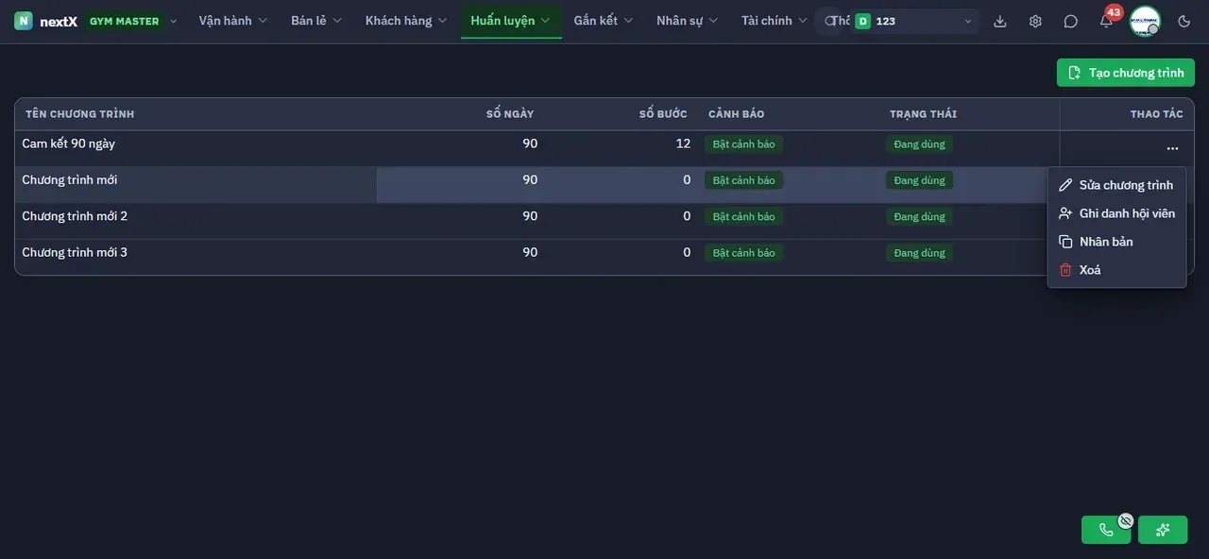This screenshot has height=559, width=1209.
Task: Click the trash icon beside Xoá
Action: click(1065, 270)
